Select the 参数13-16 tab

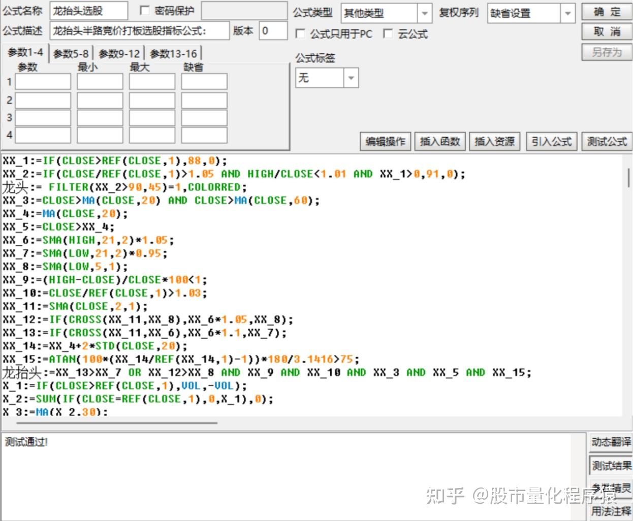[173, 53]
